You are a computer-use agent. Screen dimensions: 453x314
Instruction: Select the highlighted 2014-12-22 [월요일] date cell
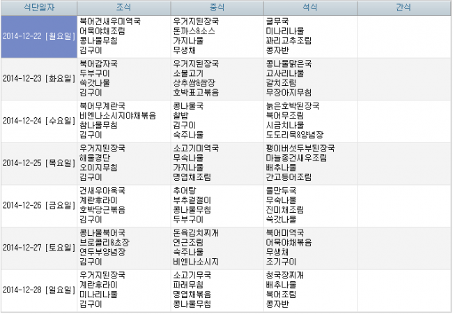pos(38,36)
